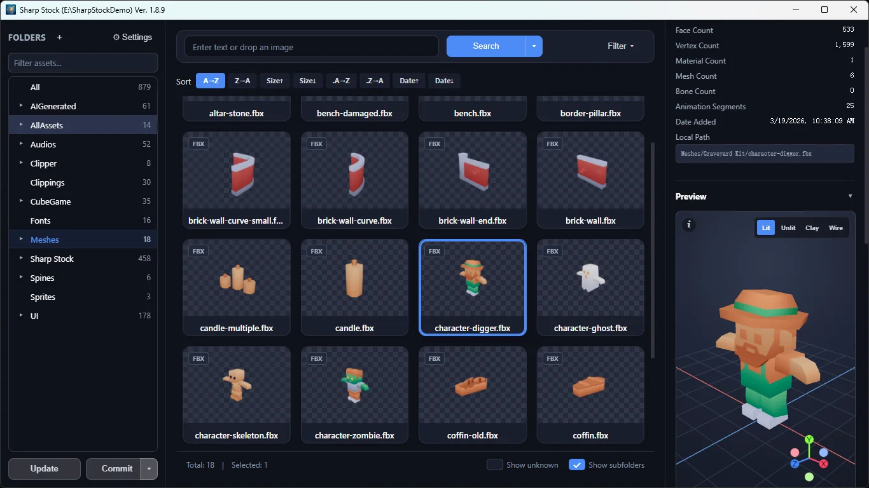Open the preview info icon

click(690, 225)
